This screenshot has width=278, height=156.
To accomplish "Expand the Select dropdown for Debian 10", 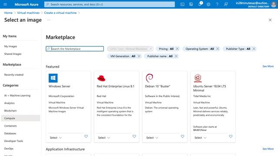I will pyautogui.click(x=152, y=138).
